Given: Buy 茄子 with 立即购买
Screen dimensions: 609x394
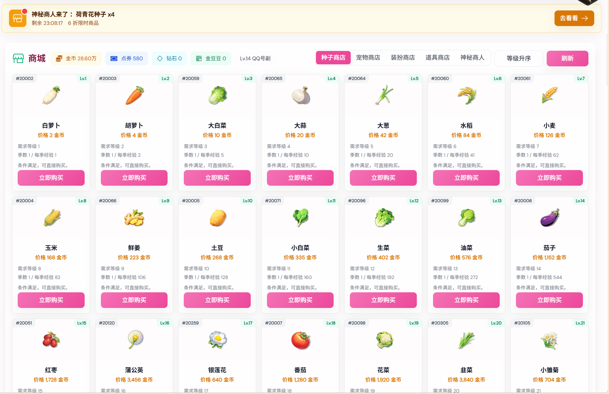Looking at the screenshot, I should tap(550, 300).
